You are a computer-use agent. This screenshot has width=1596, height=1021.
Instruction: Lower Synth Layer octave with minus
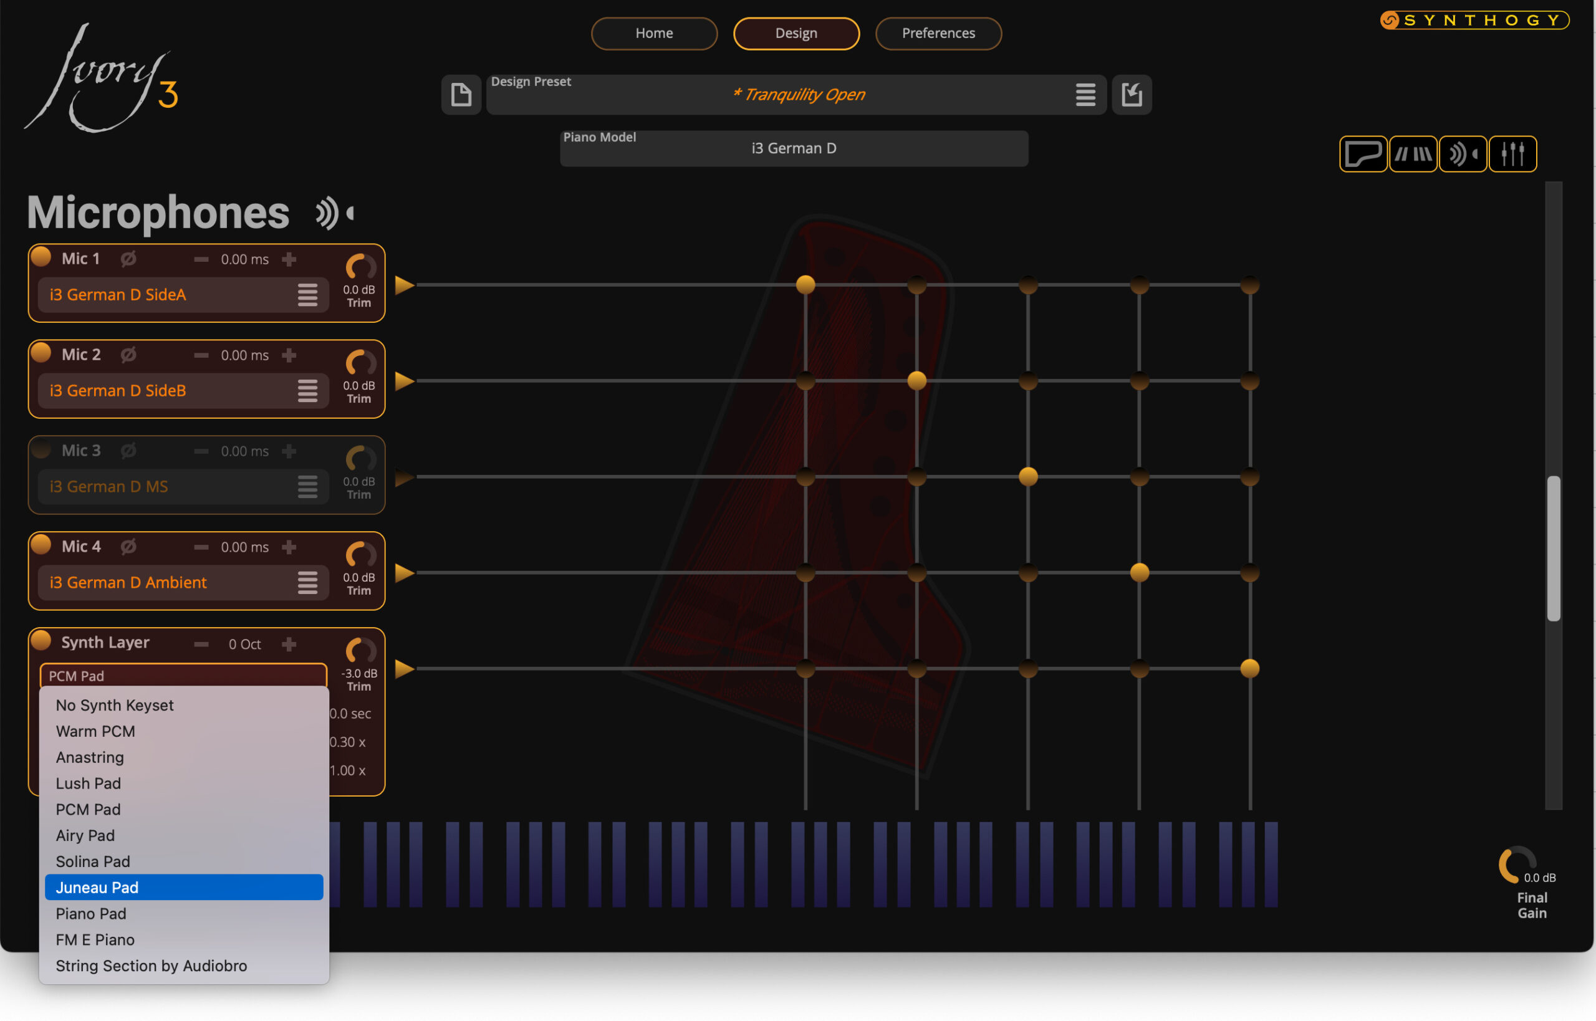[x=201, y=645]
